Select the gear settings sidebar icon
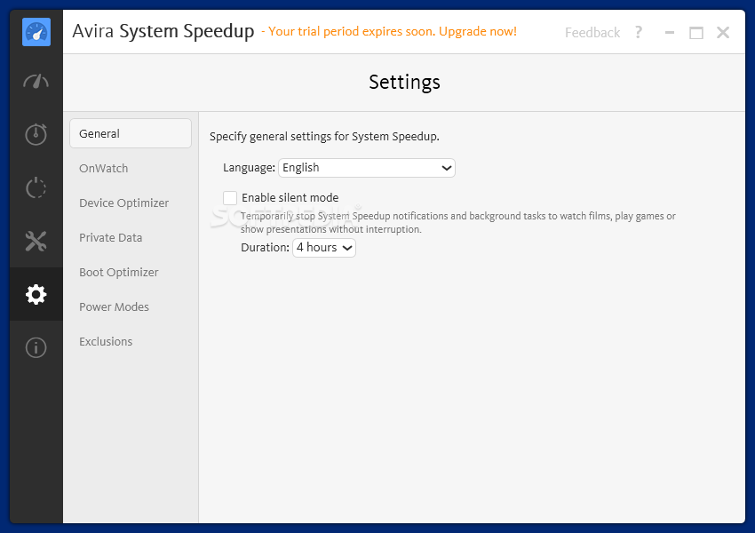This screenshot has height=533, width=755. pos(36,294)
